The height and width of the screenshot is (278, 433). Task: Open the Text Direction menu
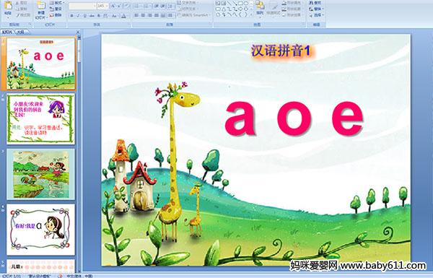187,3
